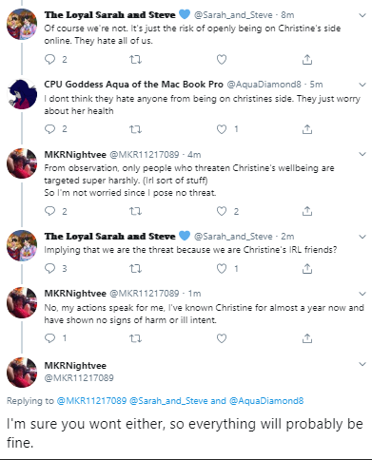Retweet AquaDiamond8's tweet about Christine's health
Screen dimensions: 372x460
(135, 129)
